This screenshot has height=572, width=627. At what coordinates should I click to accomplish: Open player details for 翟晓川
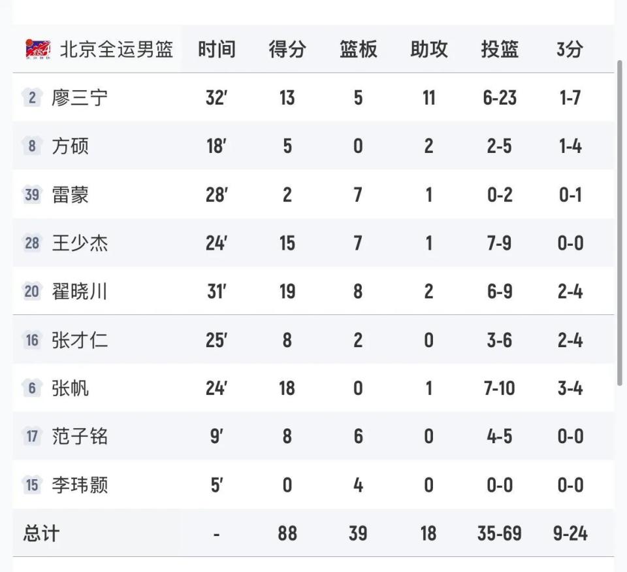[78, 292]
